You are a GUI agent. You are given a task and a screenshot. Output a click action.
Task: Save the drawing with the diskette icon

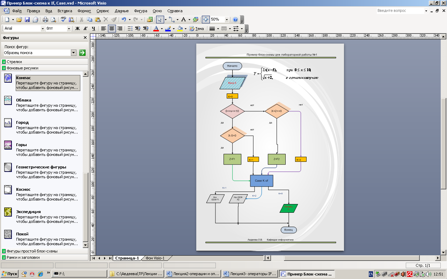[27, 20]
